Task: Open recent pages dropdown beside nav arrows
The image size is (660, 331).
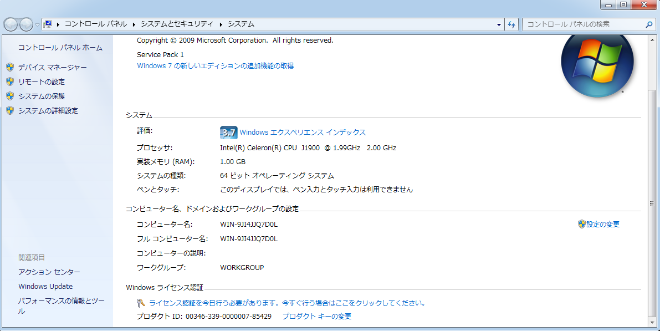Action: point(37,24)
